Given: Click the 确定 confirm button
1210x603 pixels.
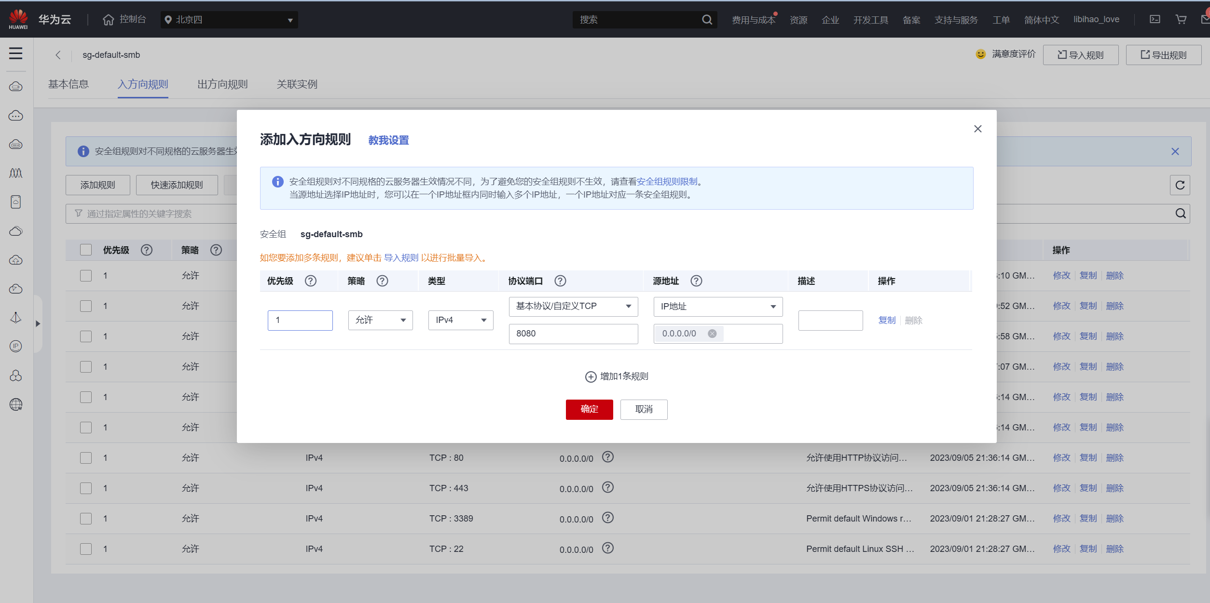Looking at the screenshot, I should pos(589,409).
